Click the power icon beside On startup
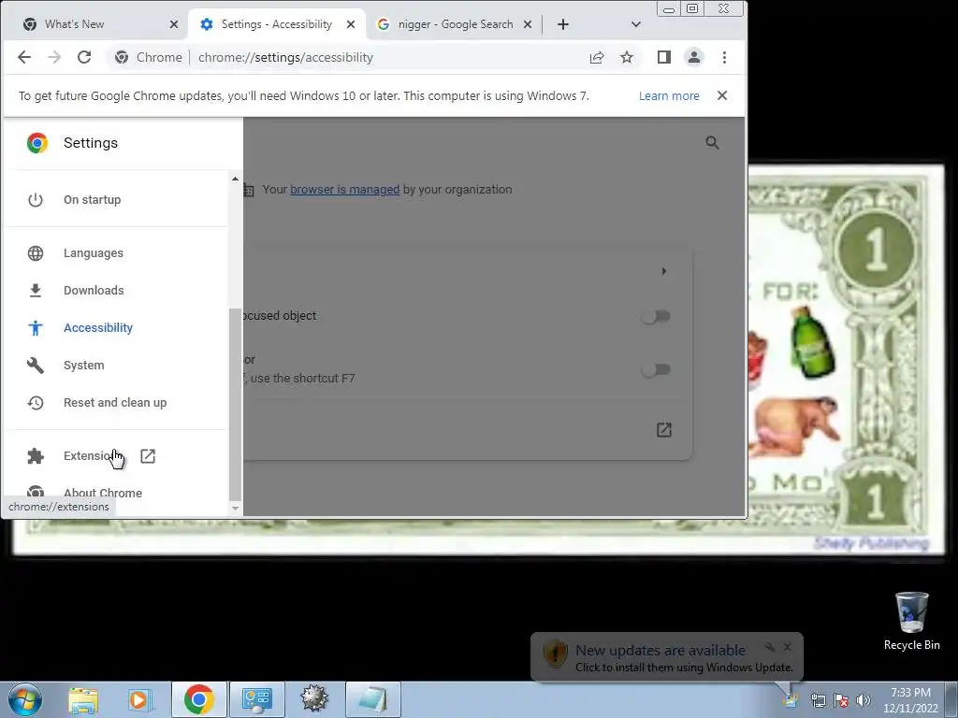This screenshot has height=718, width=958. pos(36,200)
